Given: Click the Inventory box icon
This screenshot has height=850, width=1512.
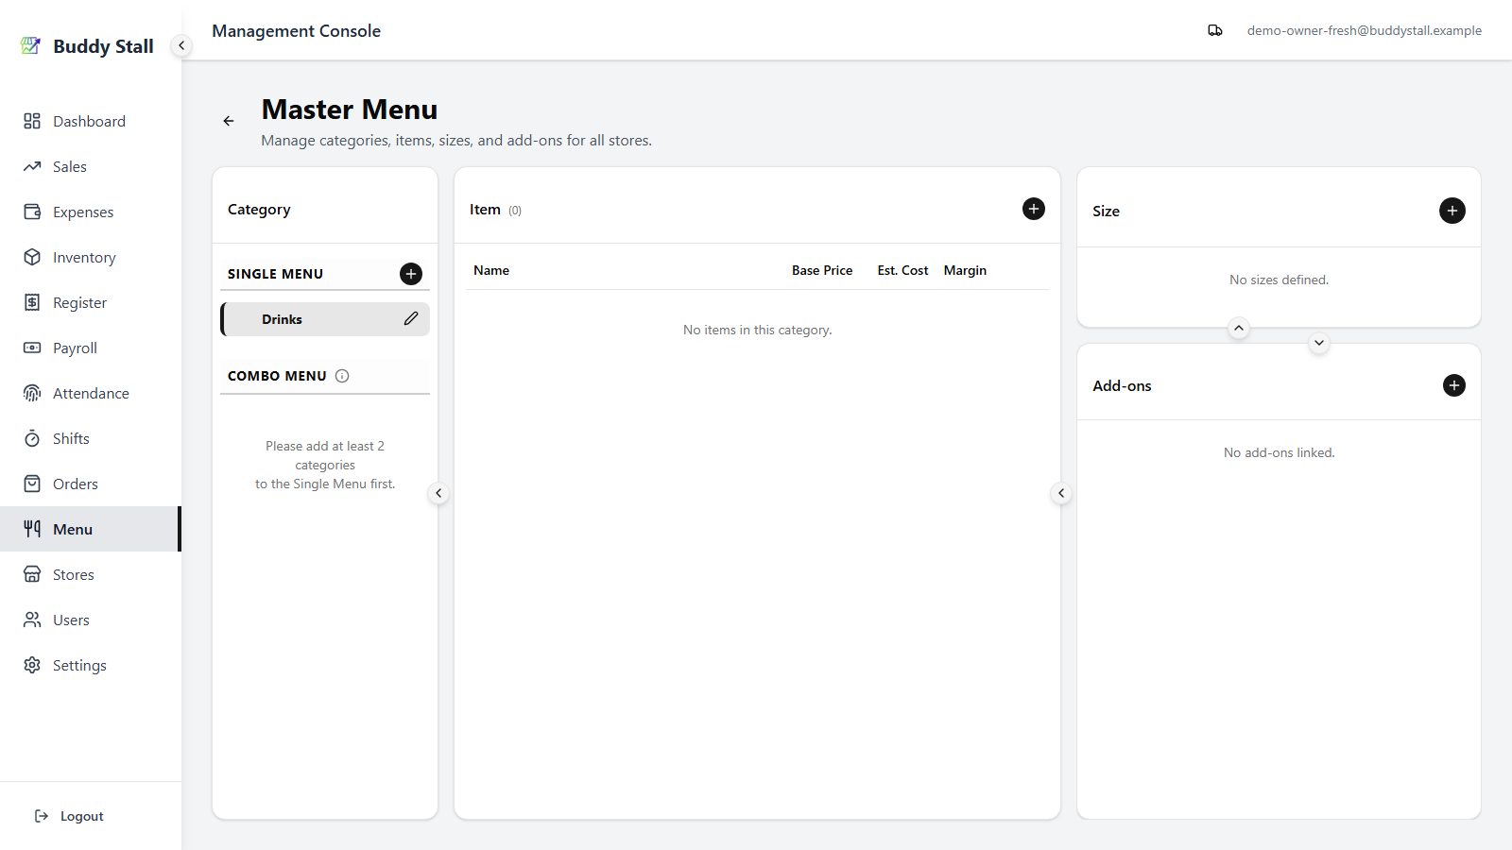Looking at the screenshot, I should tap(32, 257).
